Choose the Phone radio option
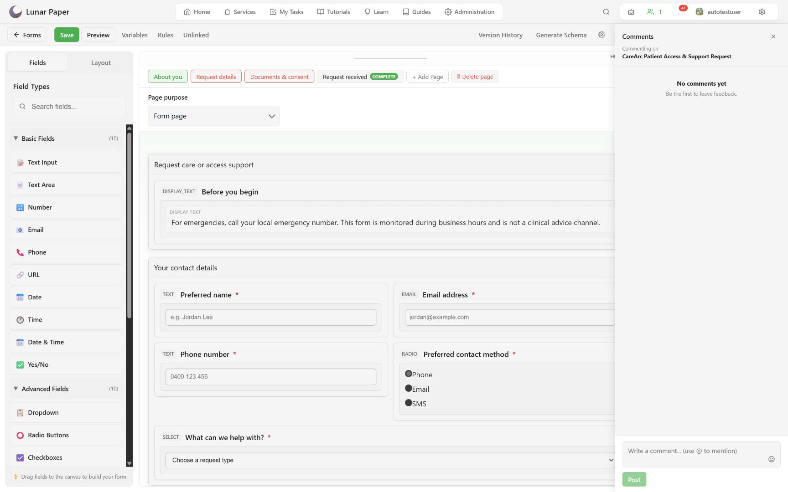Screen dimensions: 788x492 pos(409,374)
